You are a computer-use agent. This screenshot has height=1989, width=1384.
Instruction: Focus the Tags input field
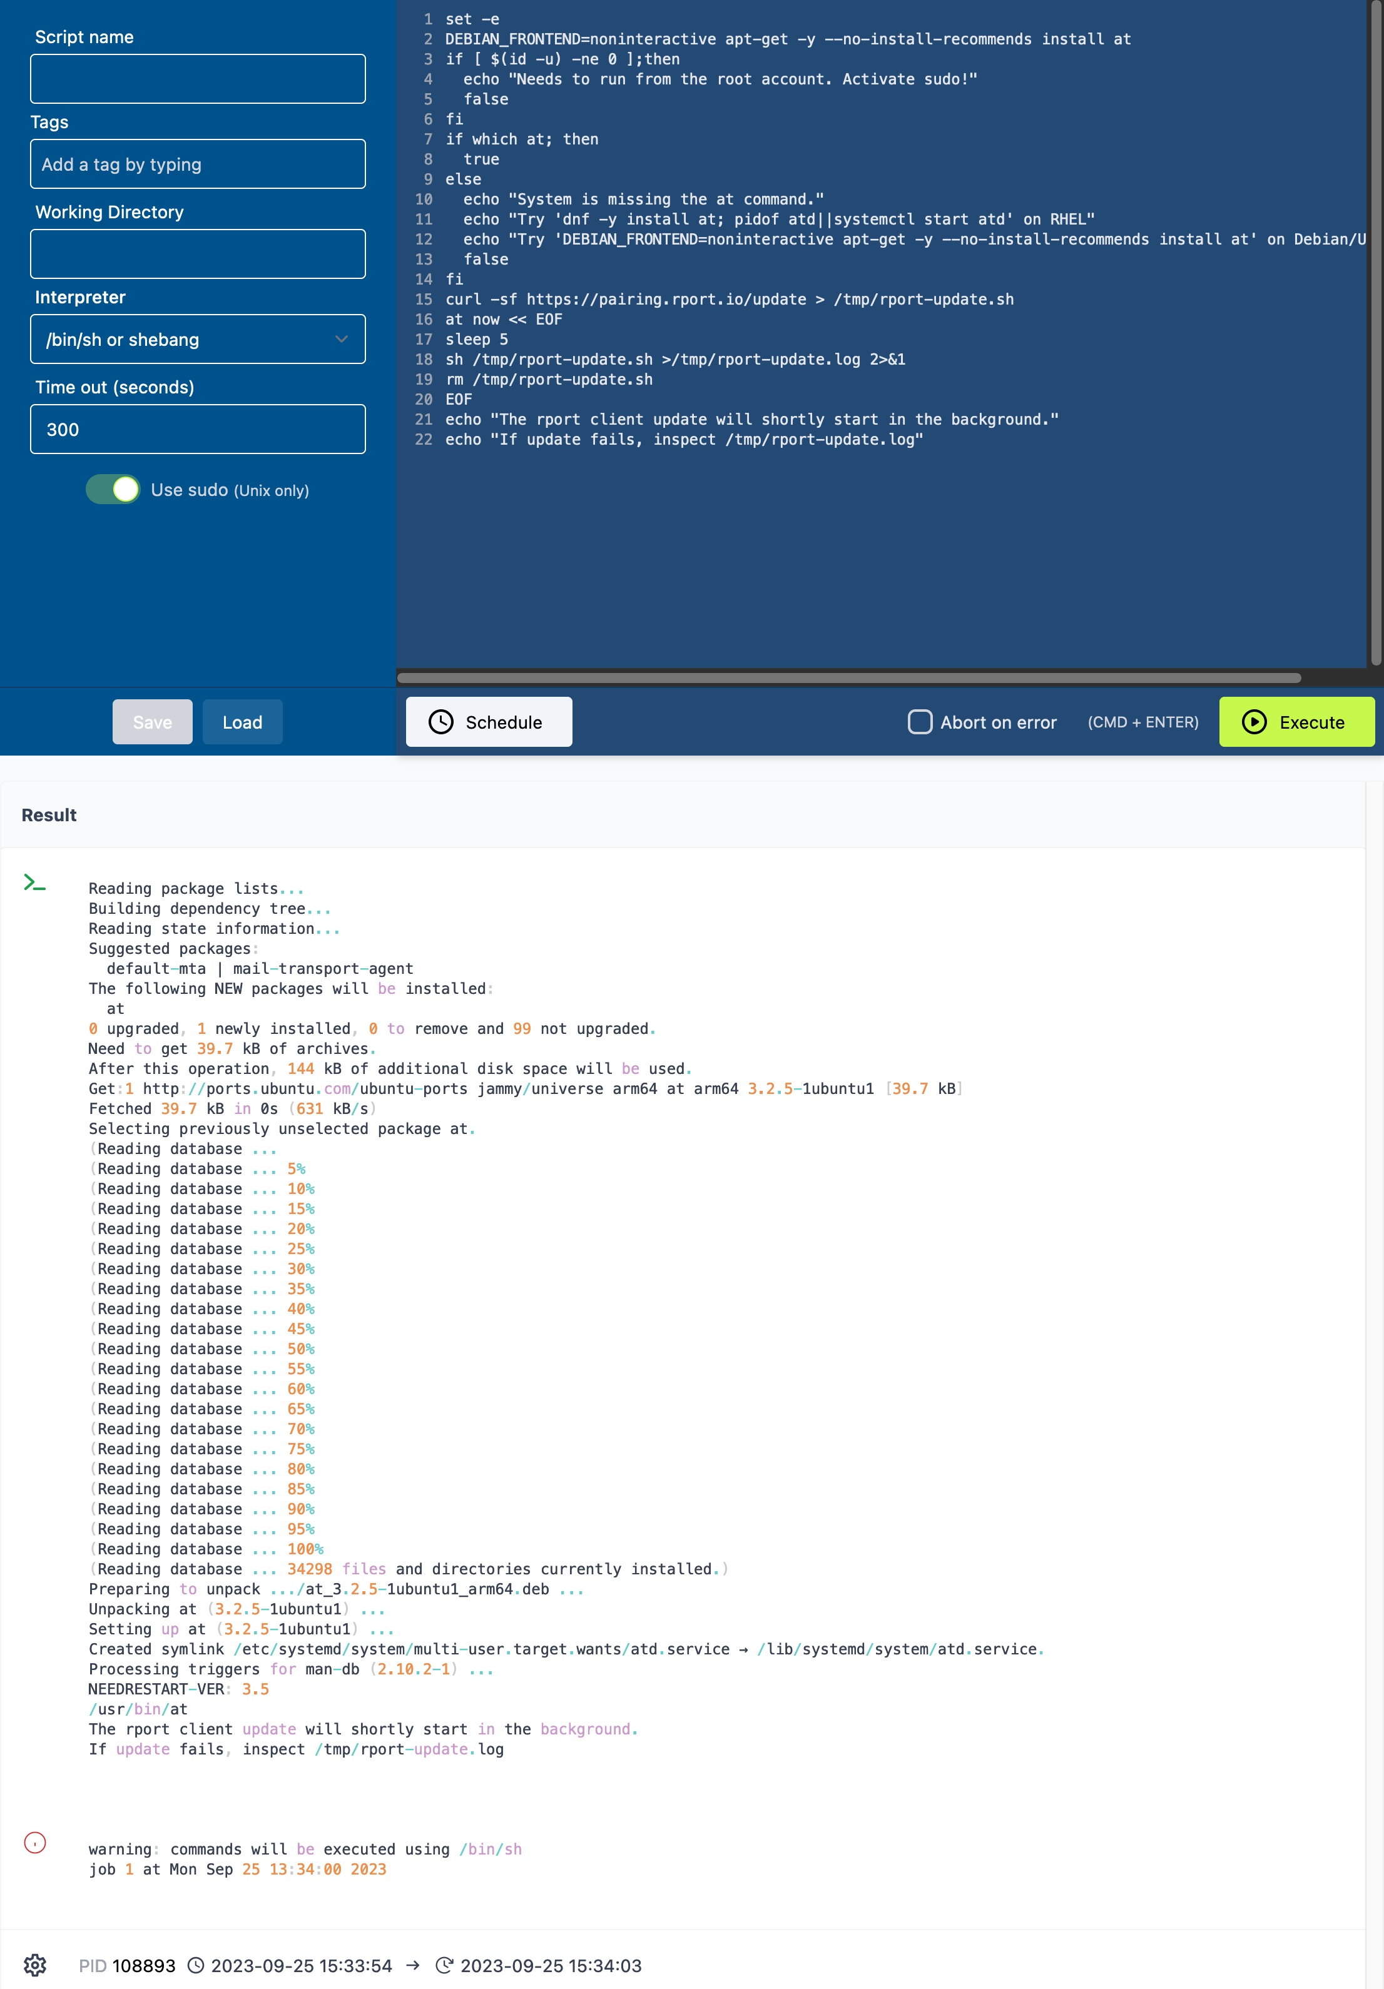tap(198, 164)
